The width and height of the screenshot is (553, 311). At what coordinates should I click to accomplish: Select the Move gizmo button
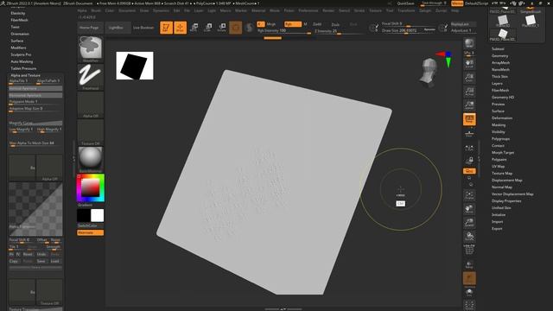[194, 28]
